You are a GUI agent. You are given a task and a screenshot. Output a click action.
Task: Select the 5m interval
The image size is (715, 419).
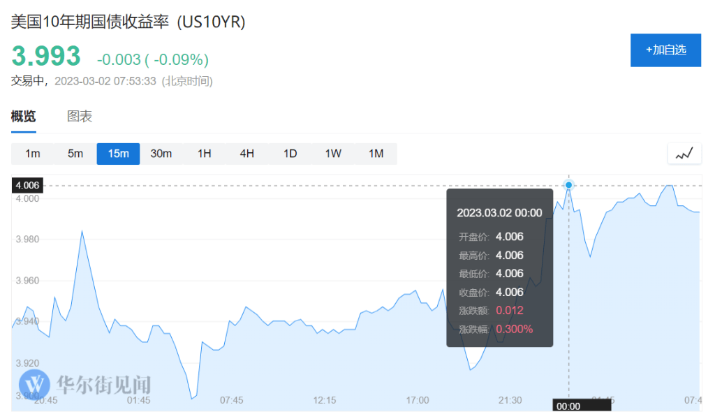pyautogui.click(x=75, y=154)
